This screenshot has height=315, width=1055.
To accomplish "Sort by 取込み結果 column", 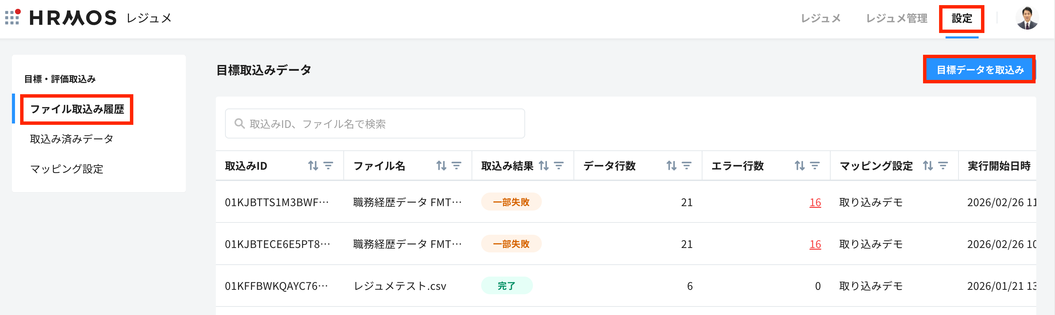I will (x=544, y=165).
